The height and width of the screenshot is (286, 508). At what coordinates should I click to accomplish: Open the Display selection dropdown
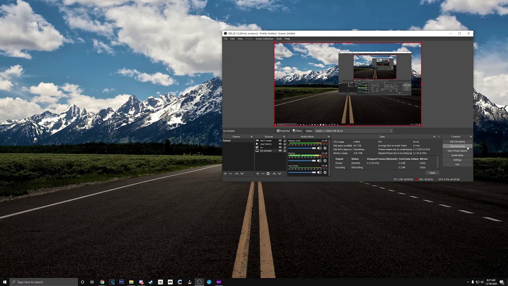354,131
